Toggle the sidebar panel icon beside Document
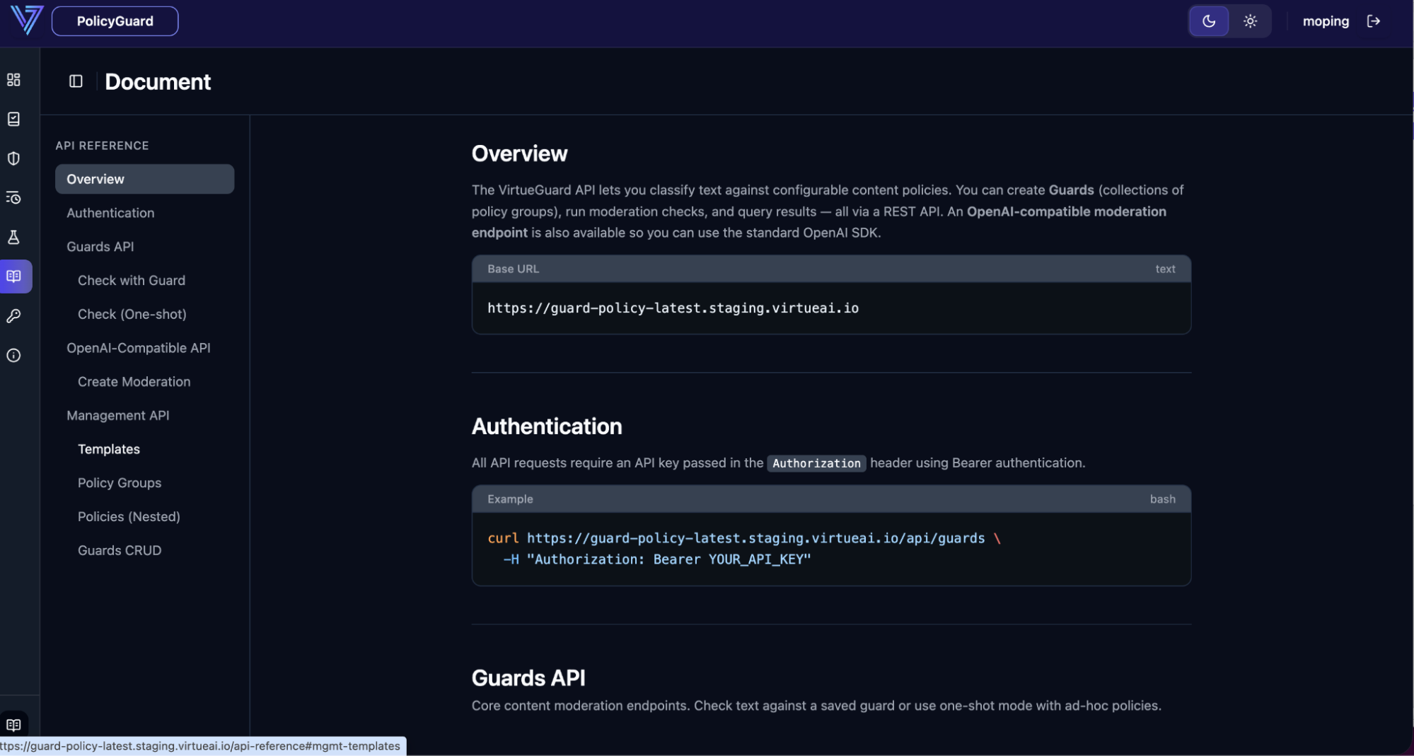Image resolution: width=1414 pixels, height=756 pixels. (76, 81)
